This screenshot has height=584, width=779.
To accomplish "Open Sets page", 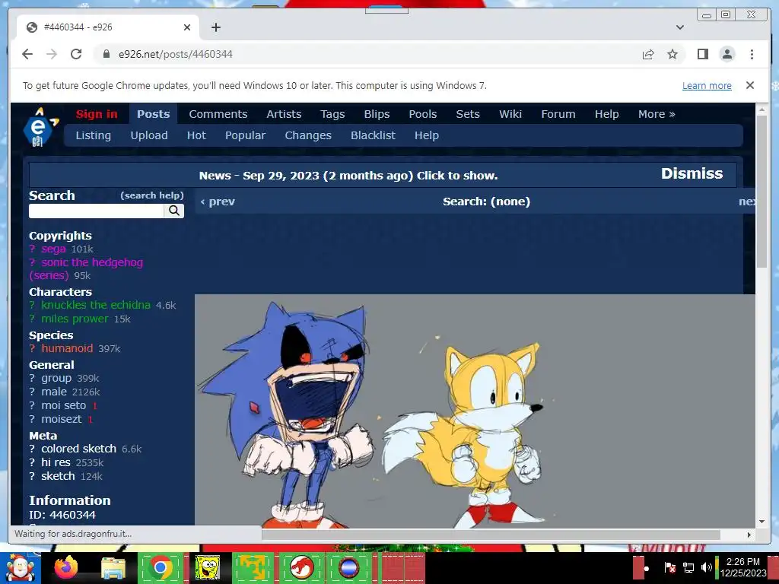I will click(x=468, y=114).
